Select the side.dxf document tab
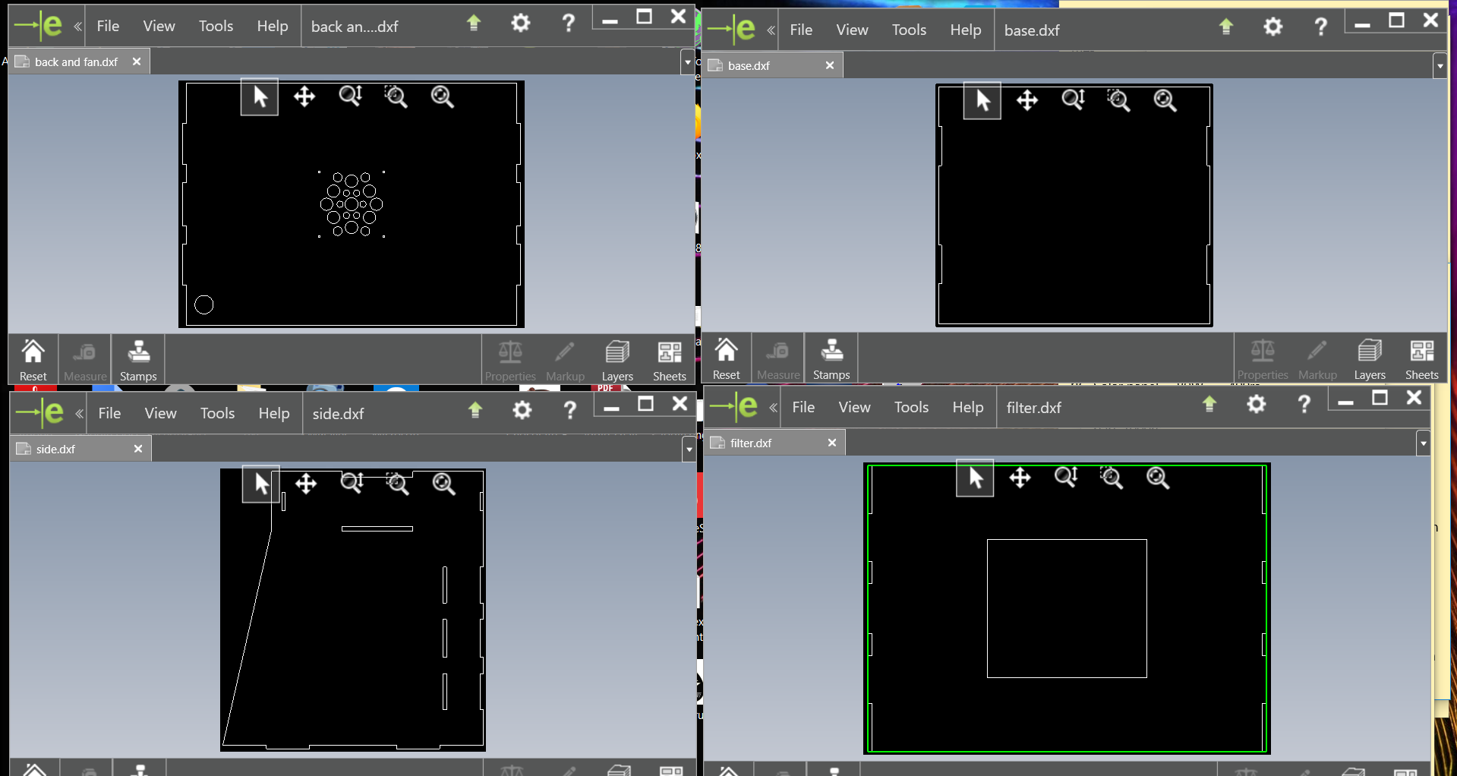This screenshot has width=1457, height=776. [80, 449]
